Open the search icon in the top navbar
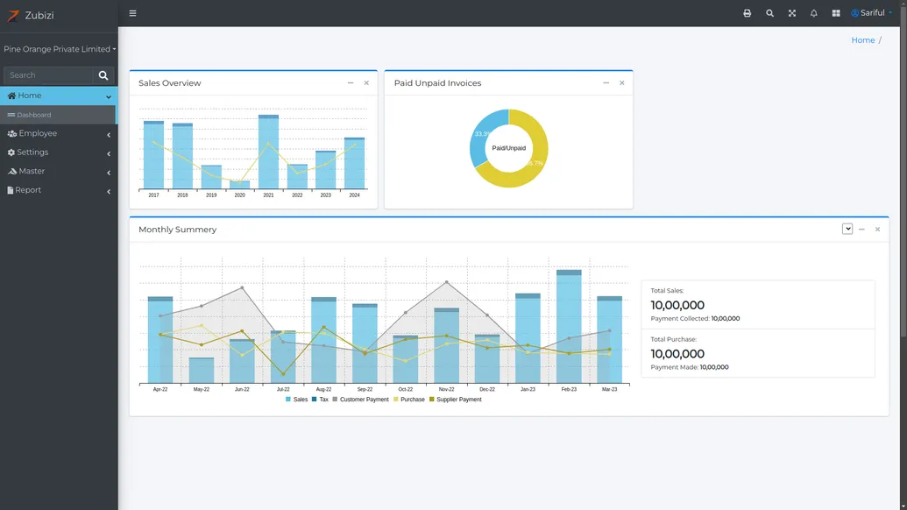The width and height of the screenshot is (907, 510). (x=768, y=12)
